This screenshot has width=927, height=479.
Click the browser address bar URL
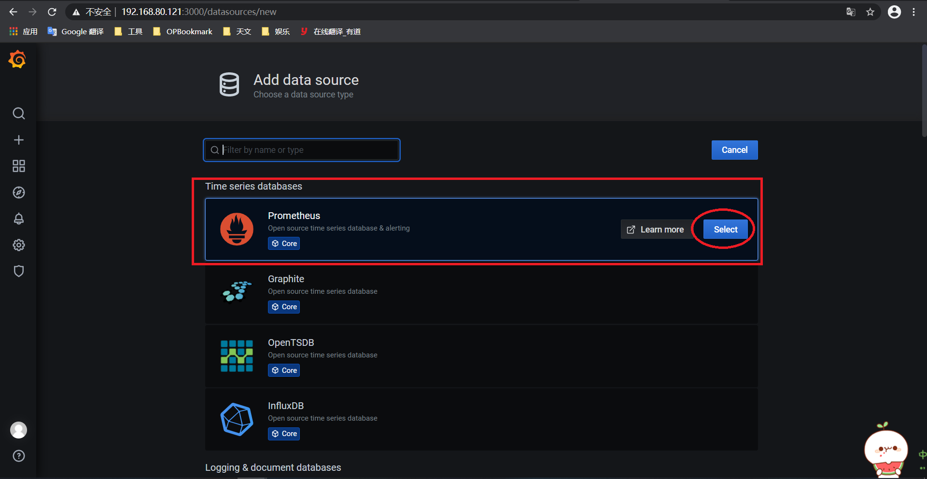point(199,12)
